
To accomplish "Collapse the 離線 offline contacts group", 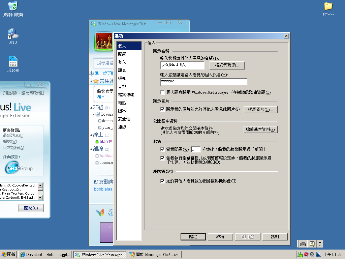I will 92,149.
